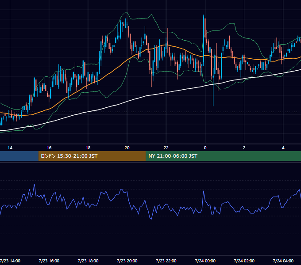
Task: Click the 7/23 16:00 date label
Action: click(x=49, y=261)
